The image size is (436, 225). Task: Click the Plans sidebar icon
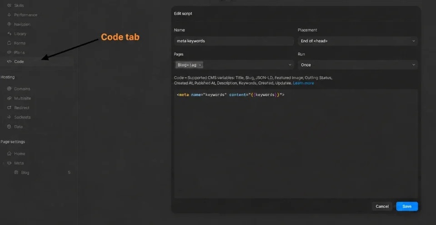(x=9, y=52)
